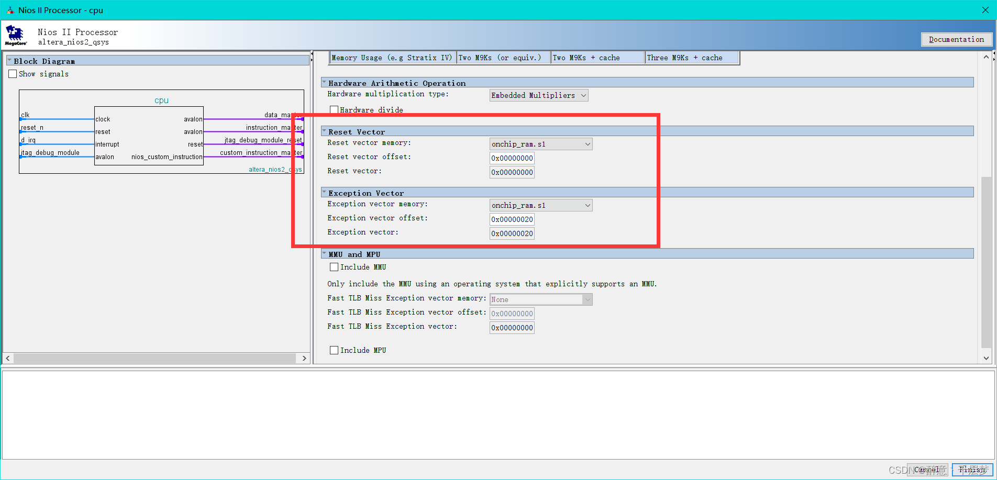The width and height of the screenshot is (997, 480).
Task: Open Fast TLB Miss Exception vector memory dropdown
Action: [541, 299]
